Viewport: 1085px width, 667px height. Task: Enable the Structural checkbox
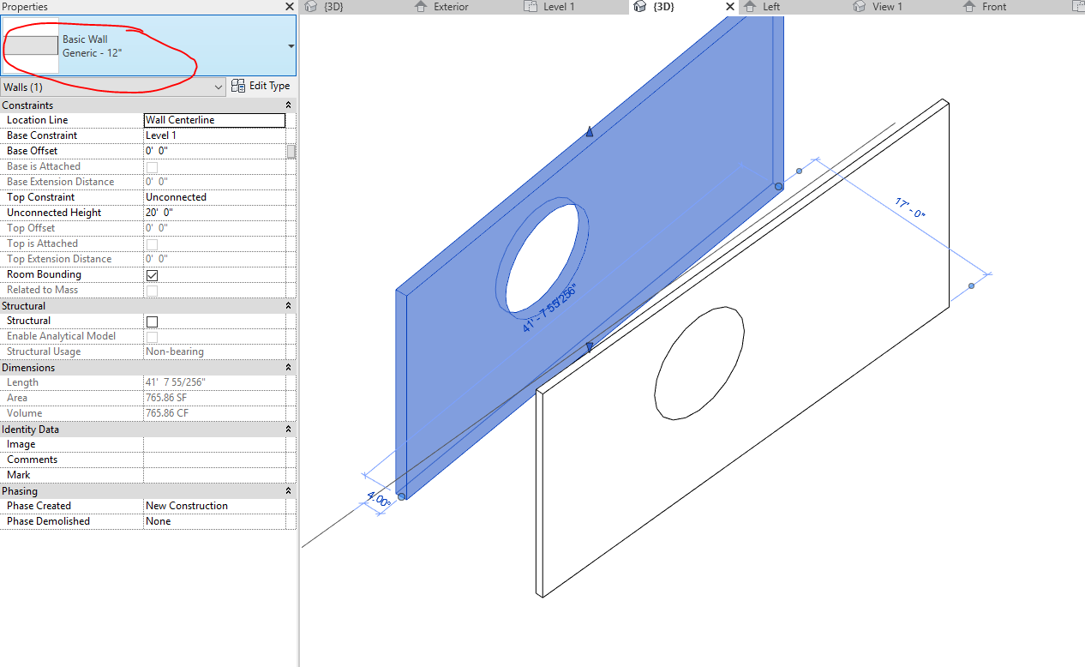pos(152,321)
